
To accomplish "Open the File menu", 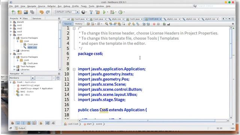I will 11,6.
